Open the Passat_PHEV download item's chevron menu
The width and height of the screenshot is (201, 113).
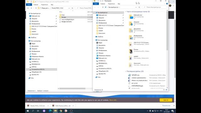[x=48, y=106]
